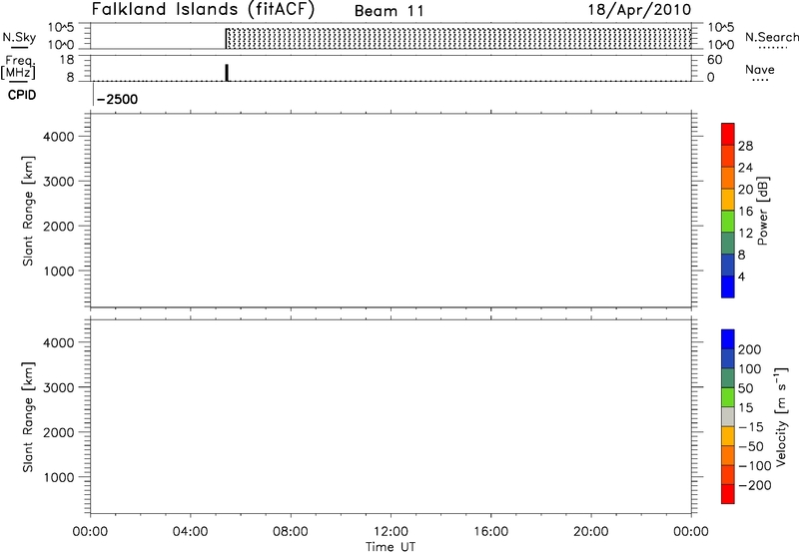799x553 pixels.
Task: Click the '08:00' time axis label
Action: pyautogui.click(x=291, y=532)
